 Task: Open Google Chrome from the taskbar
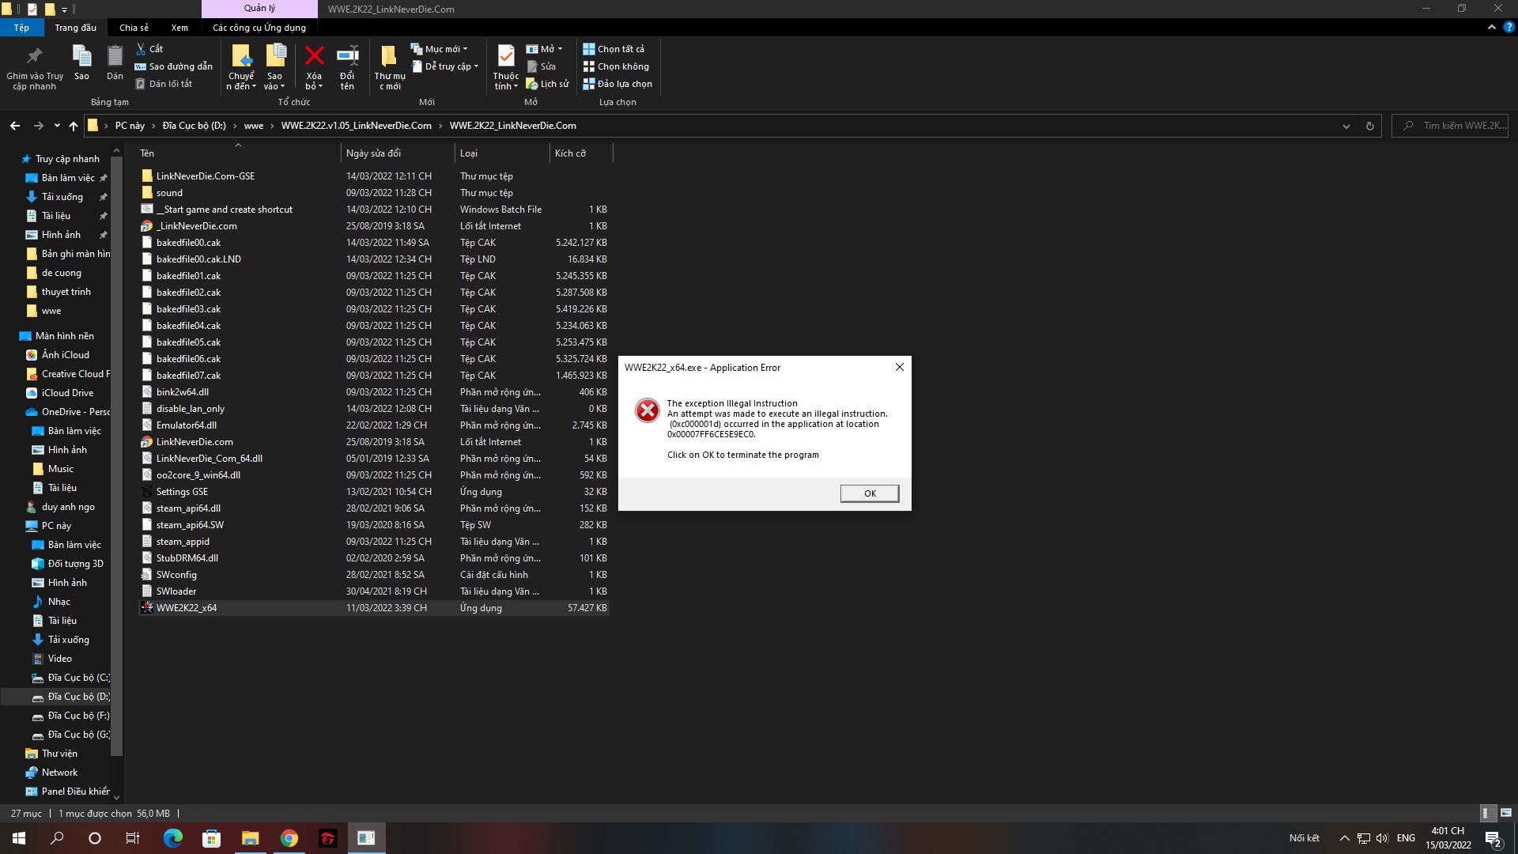click(x=289, y=838)
